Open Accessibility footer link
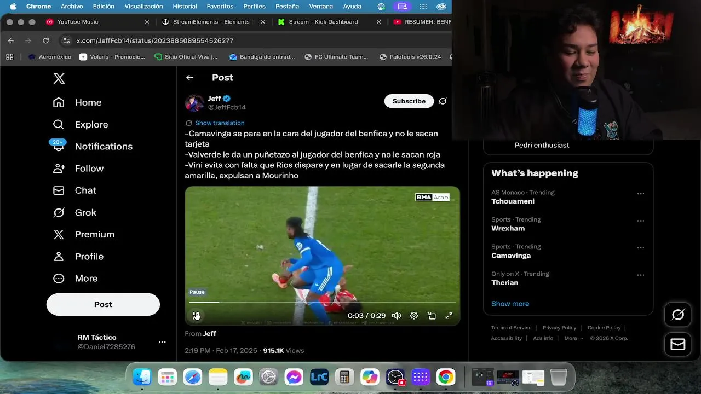Viewport: 701px width, 394px height. 507,338
